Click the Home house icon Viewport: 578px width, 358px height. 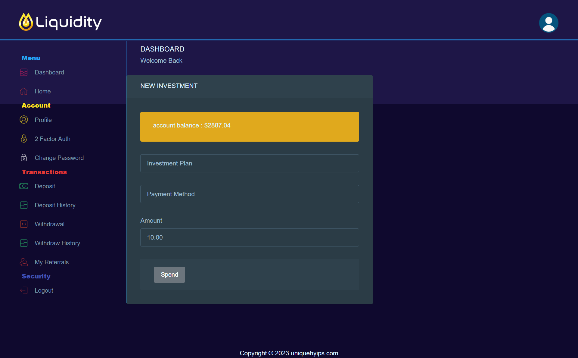(24, 91)
